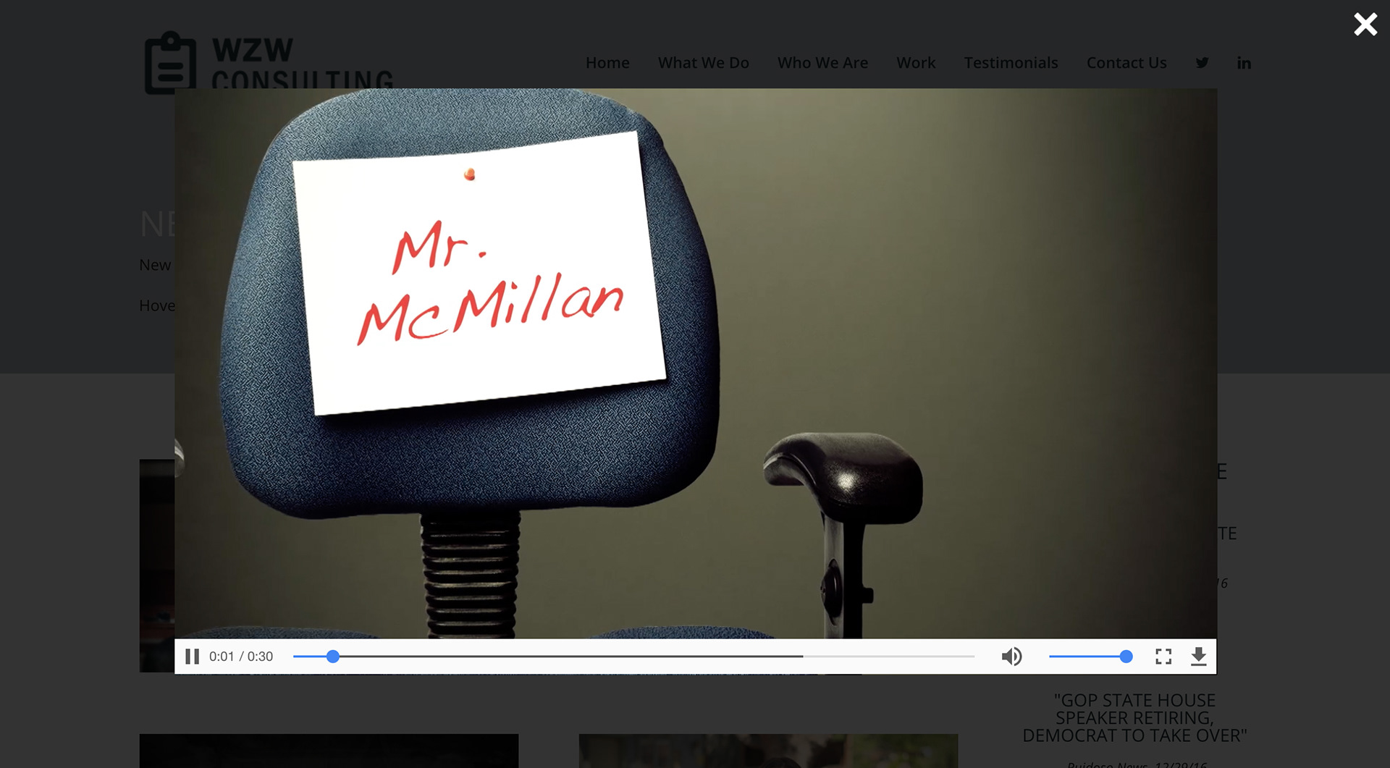Image resolution: width=1390 pixels, height=768 pixels.
Task: Adjust the volume slider
Action: click(1090, 657)
